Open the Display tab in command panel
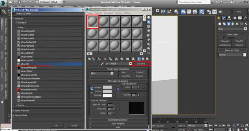This screenshot has width=249, height=131. pos(240,18)
